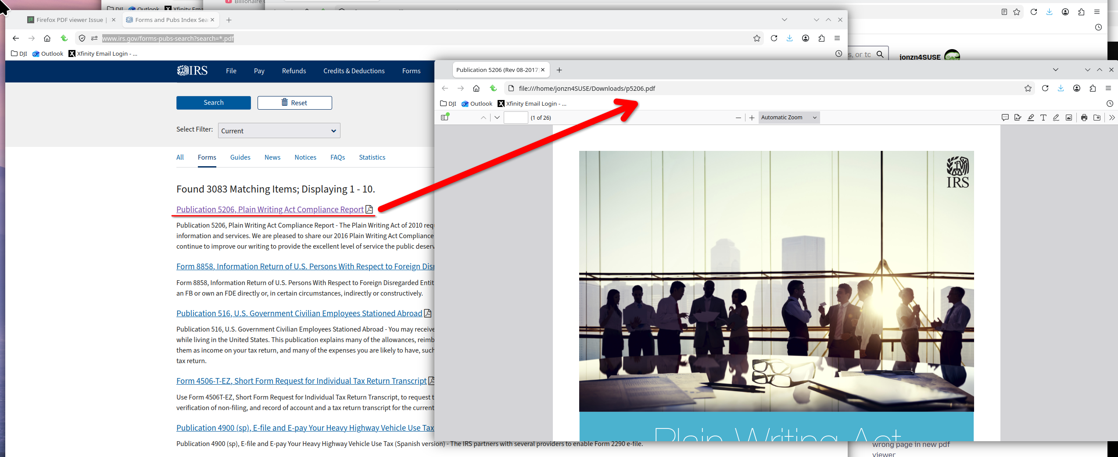Viewport: 1118px width, 457px height.
Task: Open the DJI bookmark folder in the IRS window
Action: coord(19,54)
